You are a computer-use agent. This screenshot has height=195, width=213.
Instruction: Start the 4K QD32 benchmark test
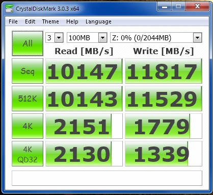coord(28,154)
